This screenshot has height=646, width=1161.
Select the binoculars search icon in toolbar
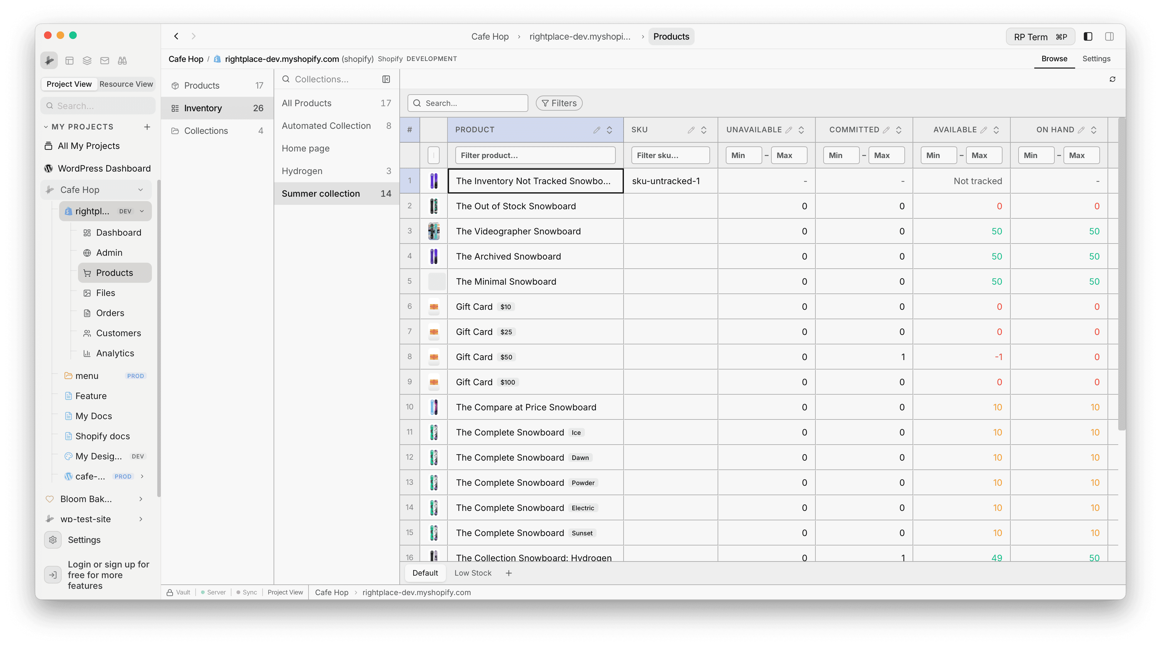(x=122, y=60)
